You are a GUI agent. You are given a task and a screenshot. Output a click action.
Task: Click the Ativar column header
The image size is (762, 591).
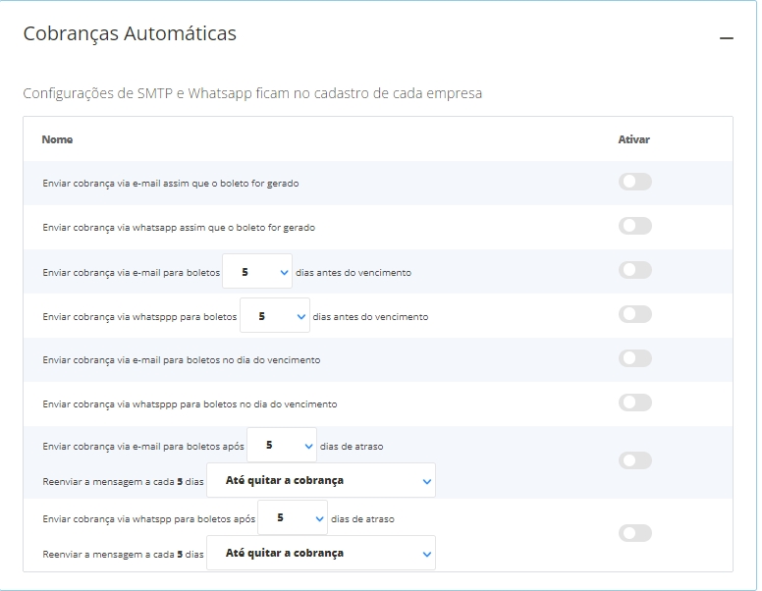pyautogui.click(x=633, y=139)
